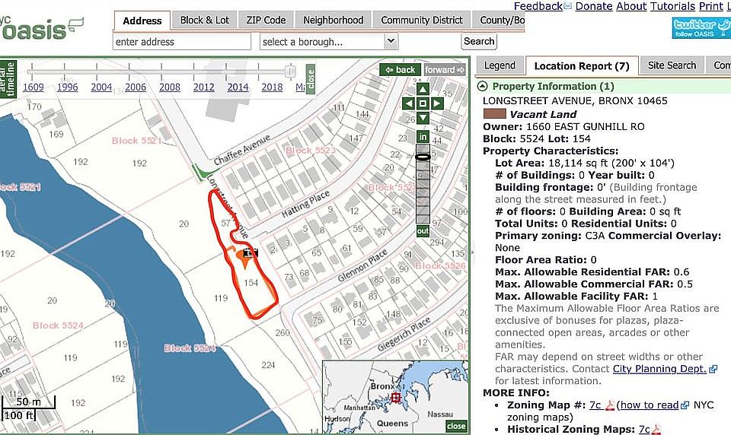Select aerial year 1609 on timeline

pyautogui.click(x=33, y=87)
